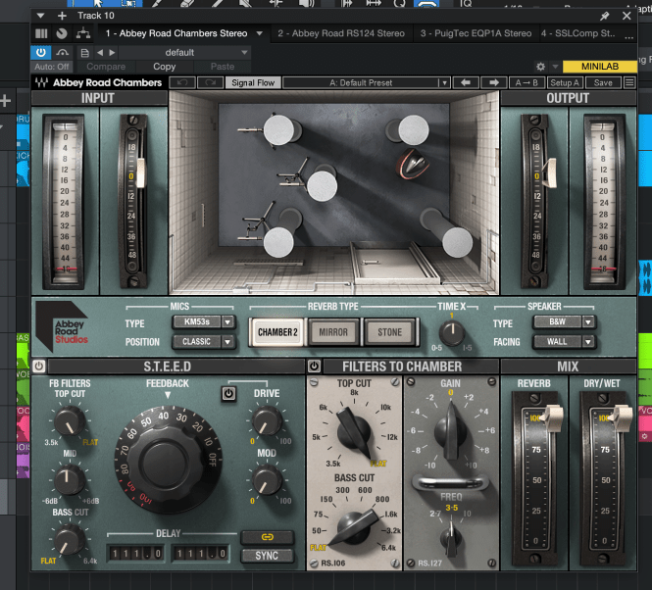Click the large FEEDBACK dial
Image resolution: width=652 pixels, height=590 pixels.
click(168, 459)
